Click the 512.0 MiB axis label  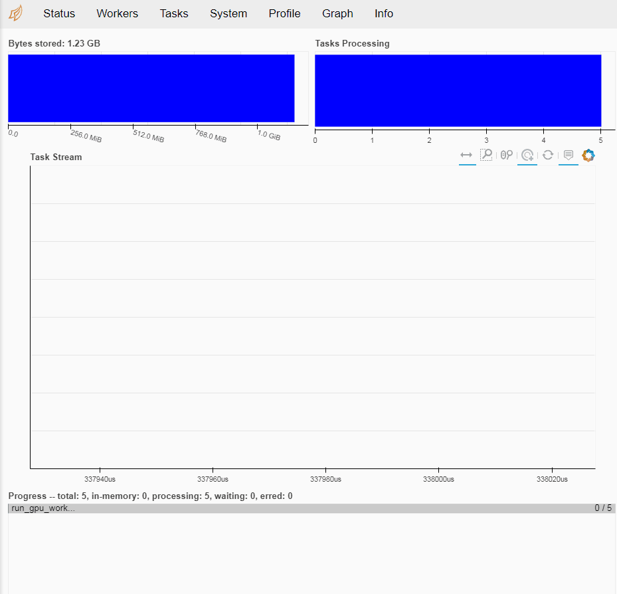click(148, 136)
